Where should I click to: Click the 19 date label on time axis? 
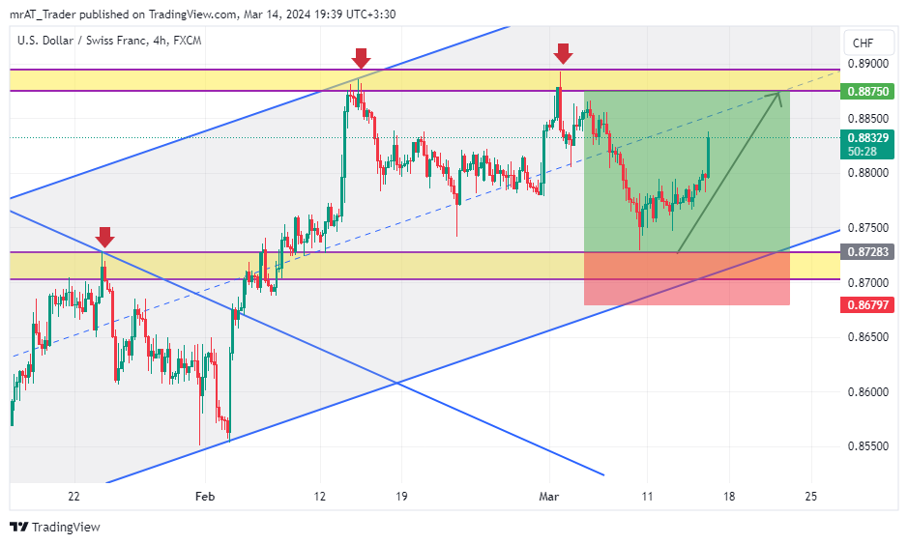(401, 497)
